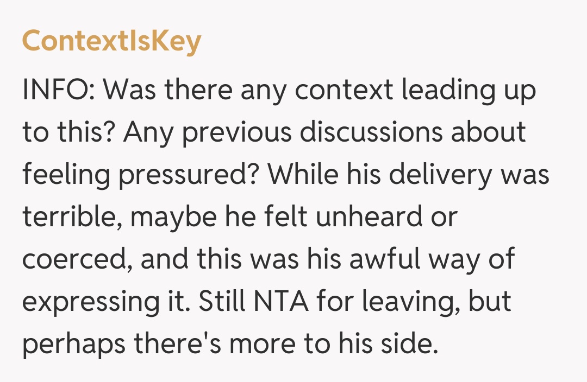Click the word "terrible," in the comment
This screenshot has width=587, height=382.
point(71,218)
